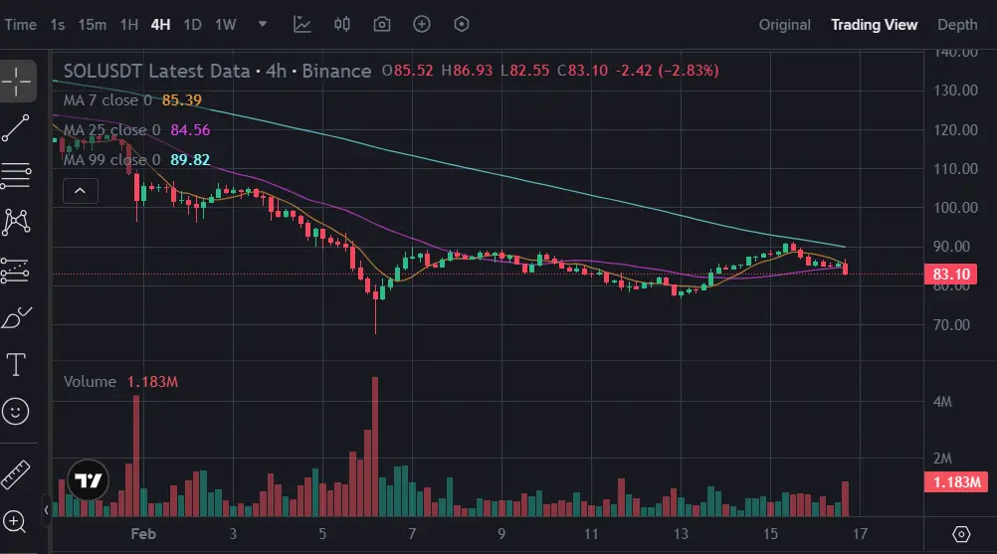The image size is (997, 554).
Task: Select the 1D time interval
Action: click(x=193, y=24)
